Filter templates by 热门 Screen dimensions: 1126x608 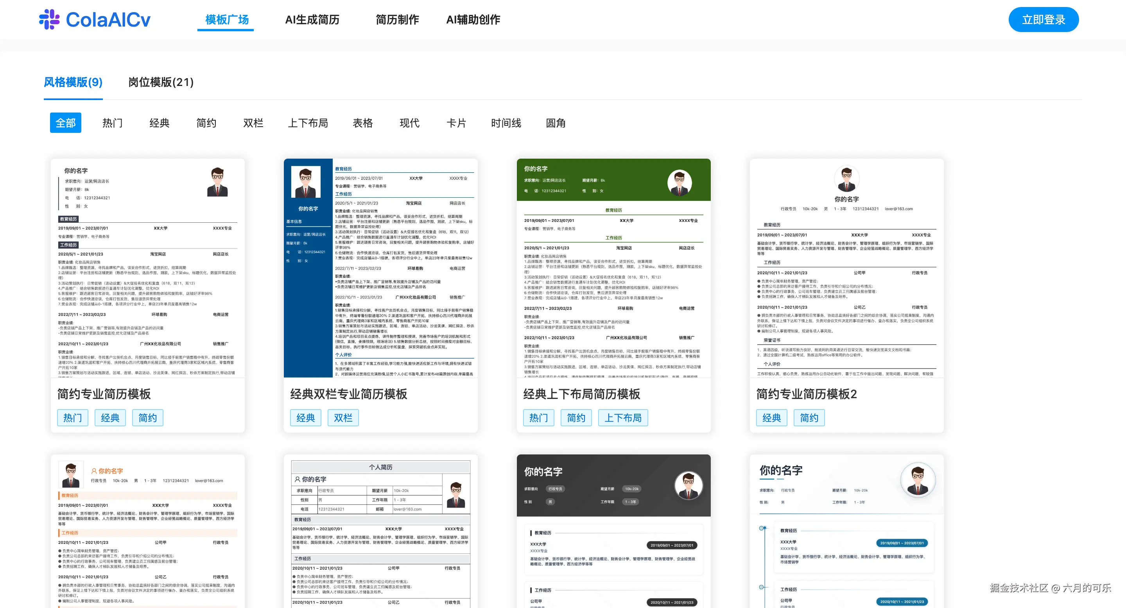click(112, 123)
